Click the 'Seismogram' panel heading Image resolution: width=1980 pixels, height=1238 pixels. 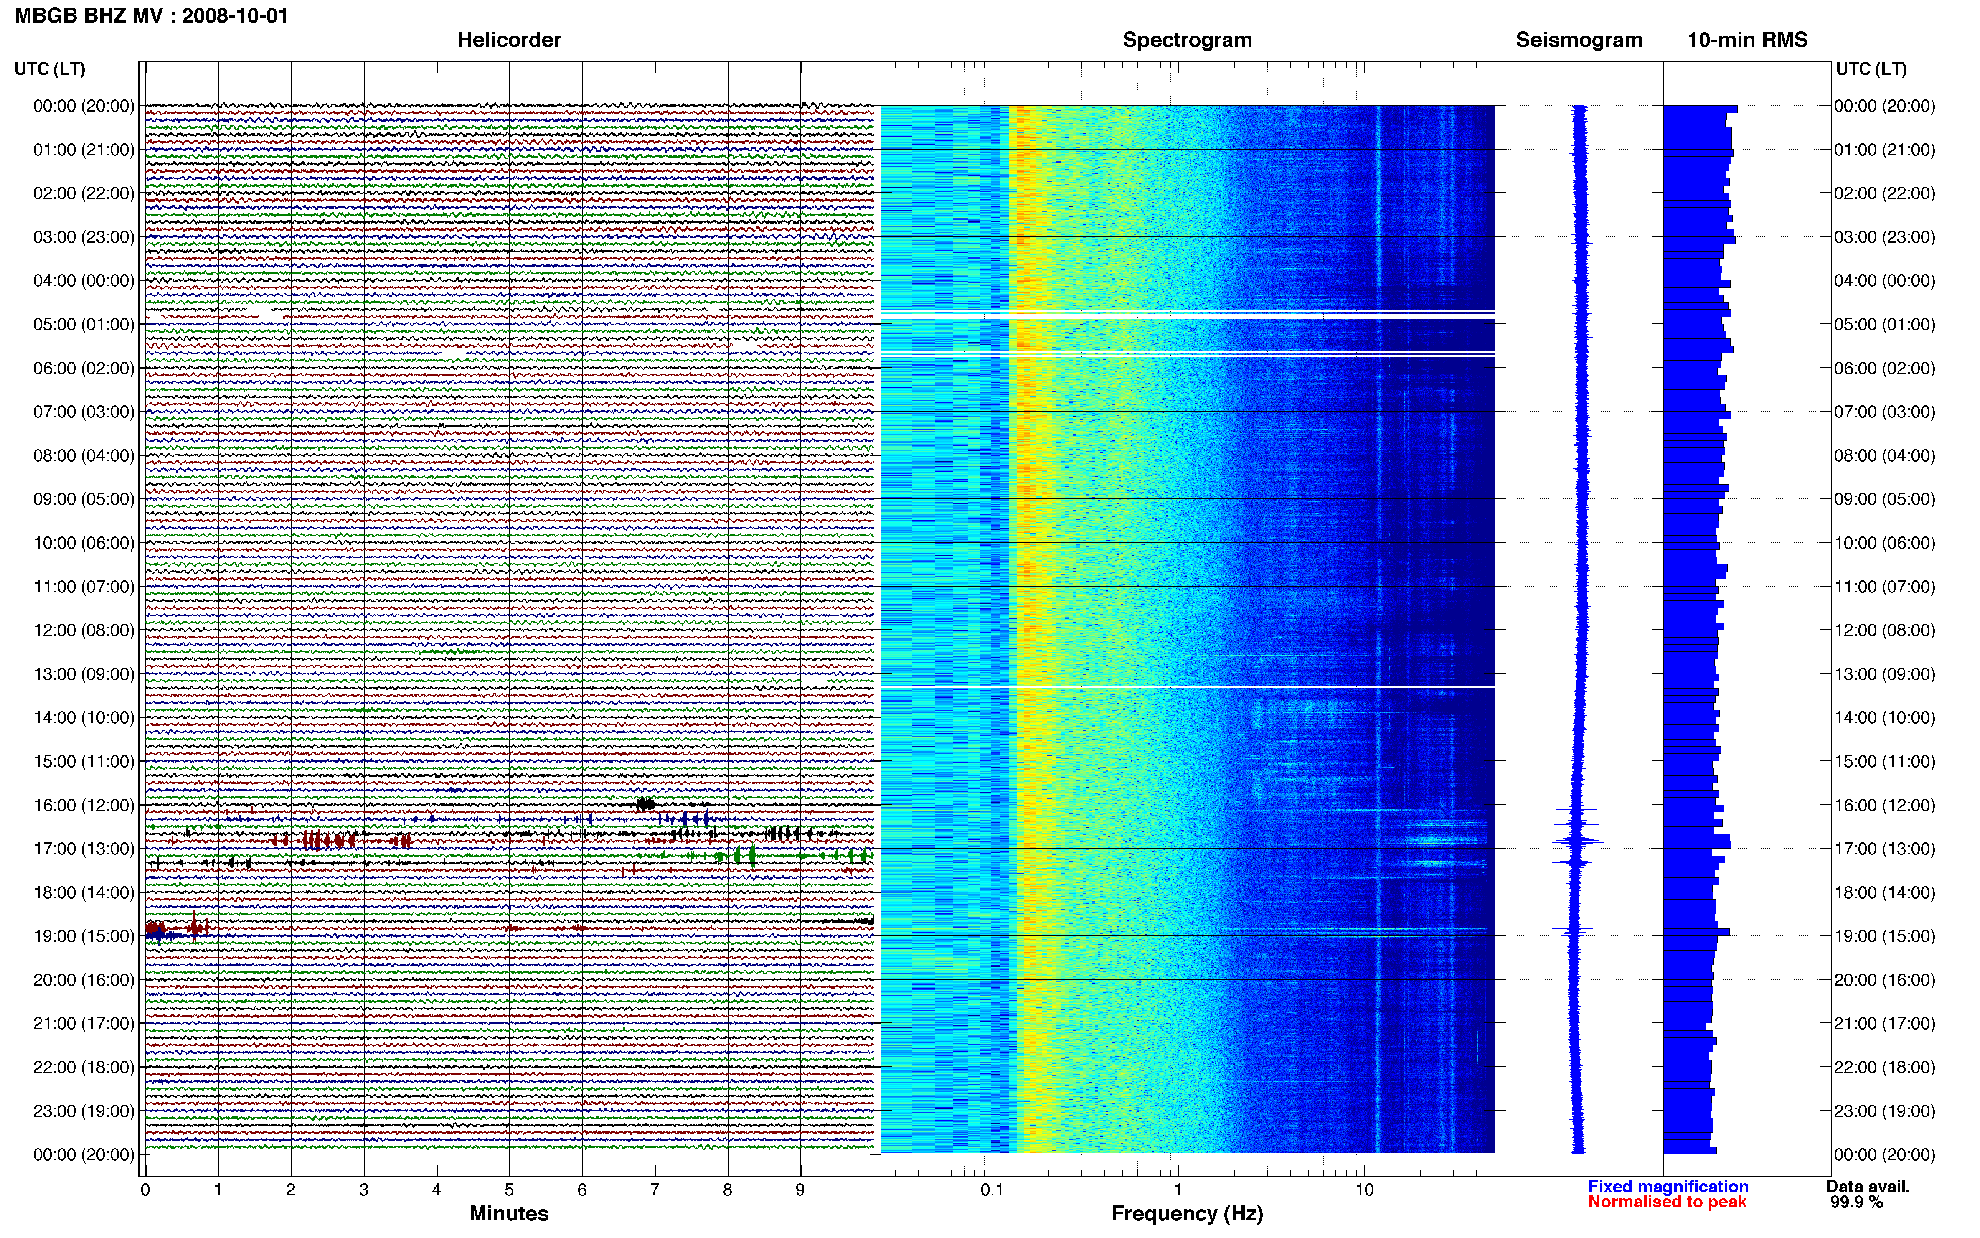[x=1579, y=40]
